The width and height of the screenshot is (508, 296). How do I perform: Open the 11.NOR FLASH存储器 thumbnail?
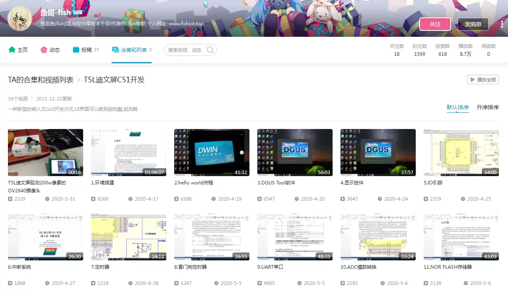[x=461, y=237]
